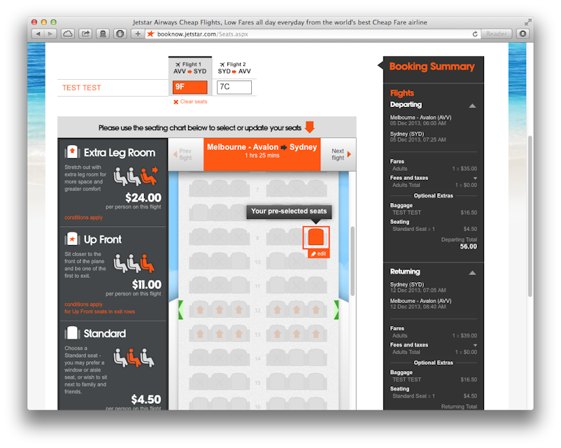Screen dimensions: 561x448
Task: Expand Returning Fees and taxes dropdown
Action: coord(475,345)
